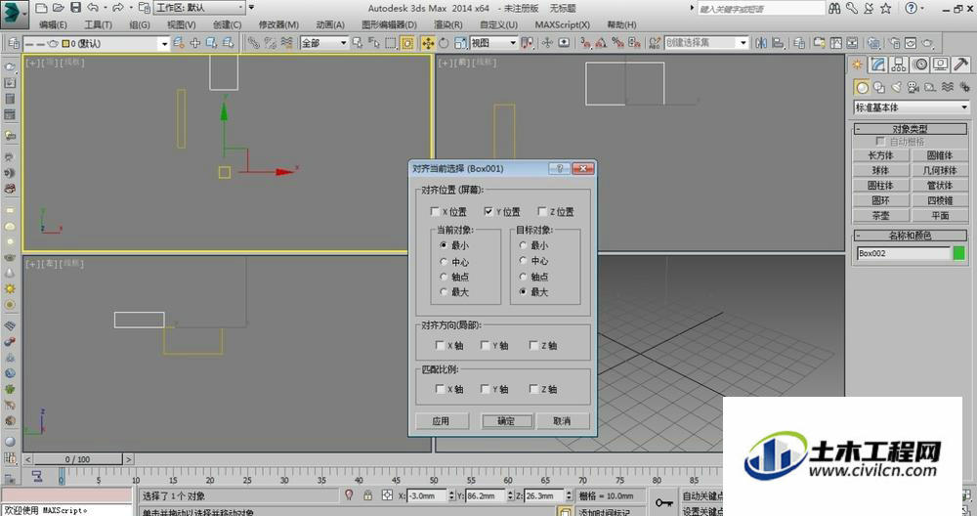Open the MAXScript(X) menu
Screen dimensions: 977x516
point(562,24)
